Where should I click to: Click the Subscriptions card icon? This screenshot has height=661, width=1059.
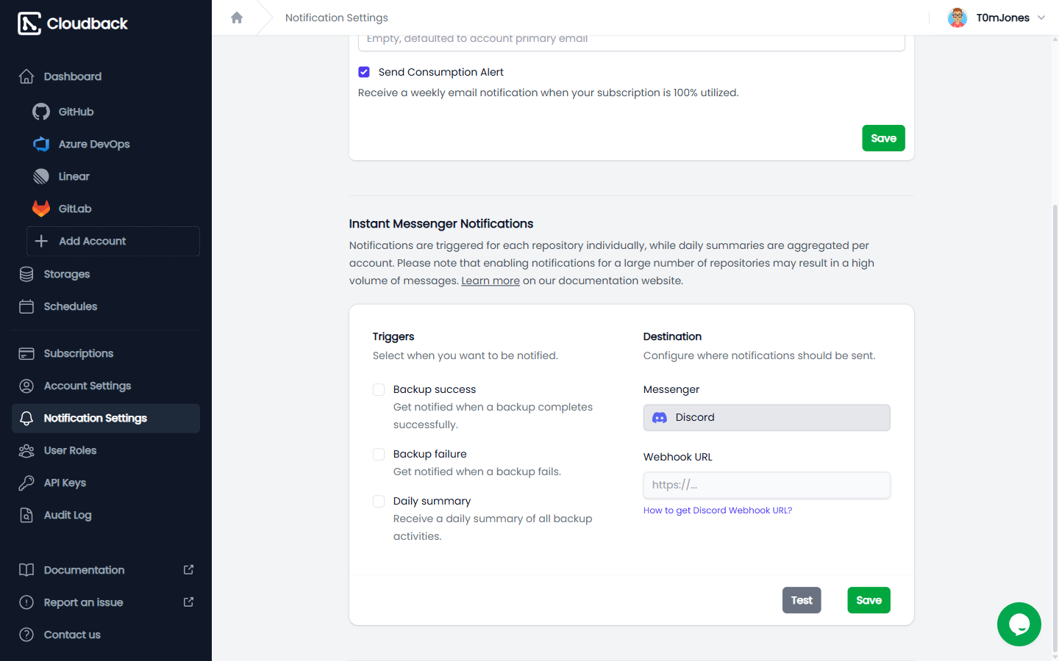click(26, 353)
